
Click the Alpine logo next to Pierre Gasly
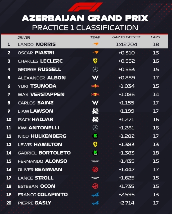[x=95, y=203]
